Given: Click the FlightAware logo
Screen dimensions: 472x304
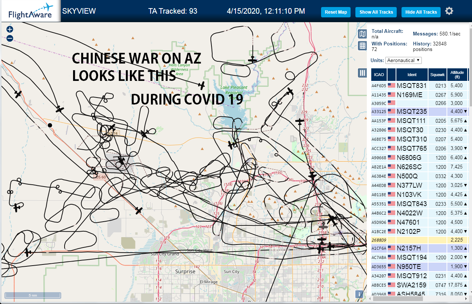Looking at the screenshot, I should click(x=31, y=11).
